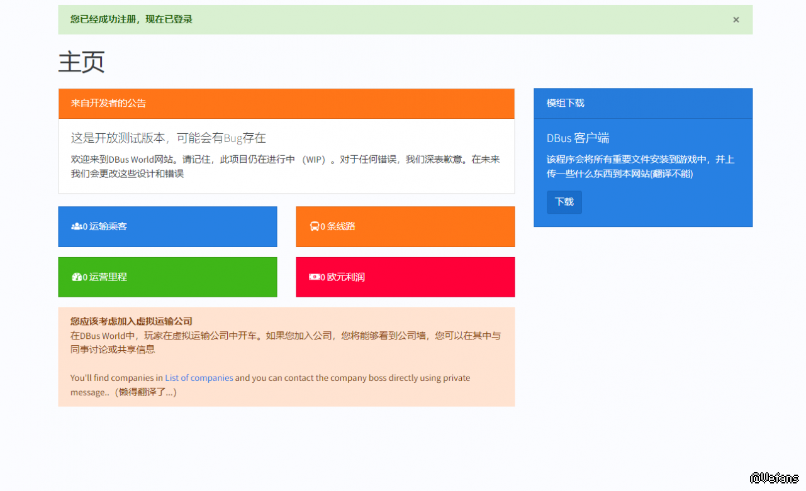Image resolution: width=806 pixels, height=491 pixels.
Task: Click the passengers group icon
Action: tap(77, 226)
